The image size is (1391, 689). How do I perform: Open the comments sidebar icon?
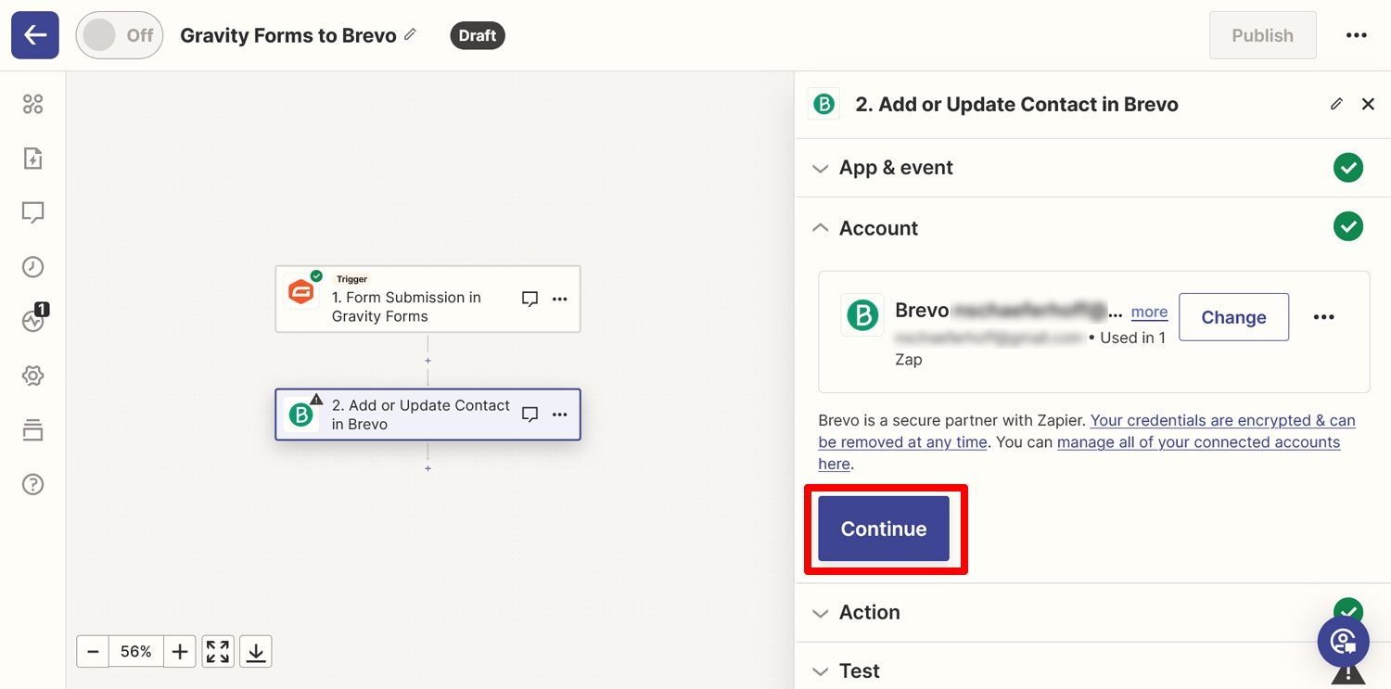tap(33, 212)
